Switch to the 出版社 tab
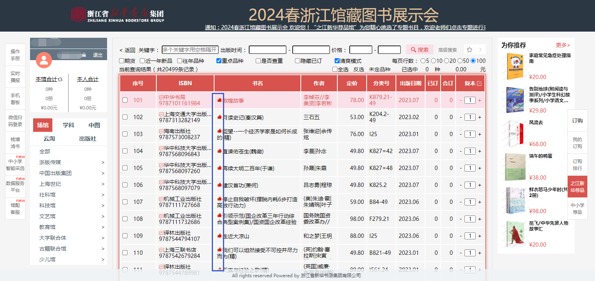This screenshot has width=595, height=281. pyautogui.click(x=88, y=139)
